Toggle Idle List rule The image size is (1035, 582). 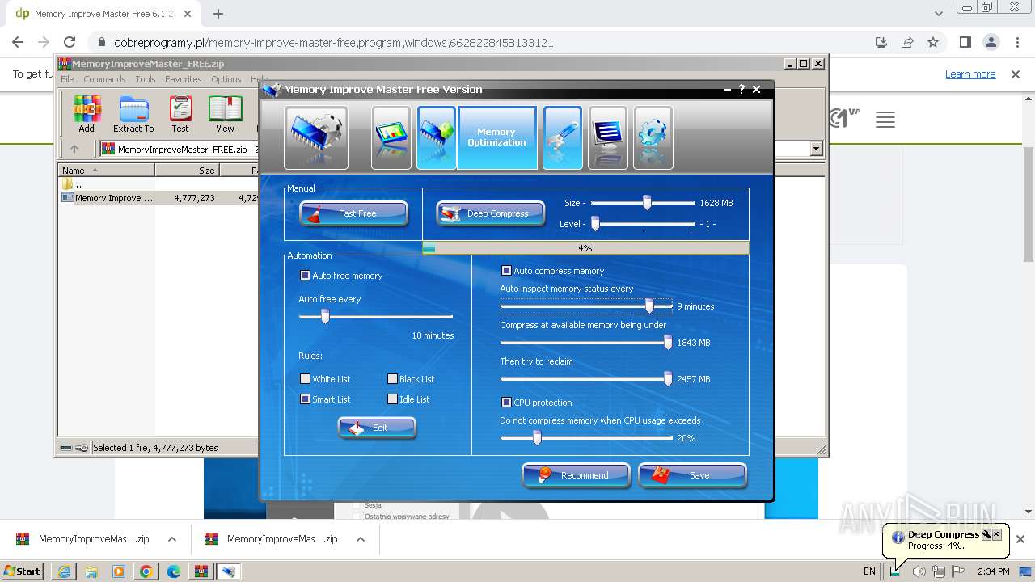[x=392, y=399]
